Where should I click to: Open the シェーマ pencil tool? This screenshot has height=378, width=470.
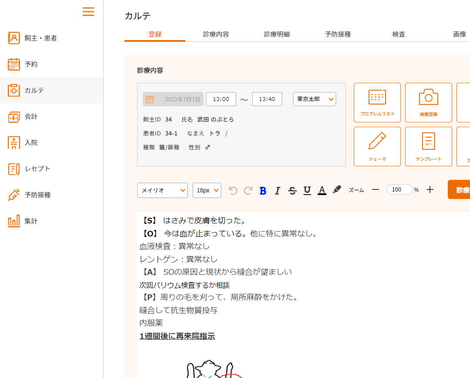point(377,146)
